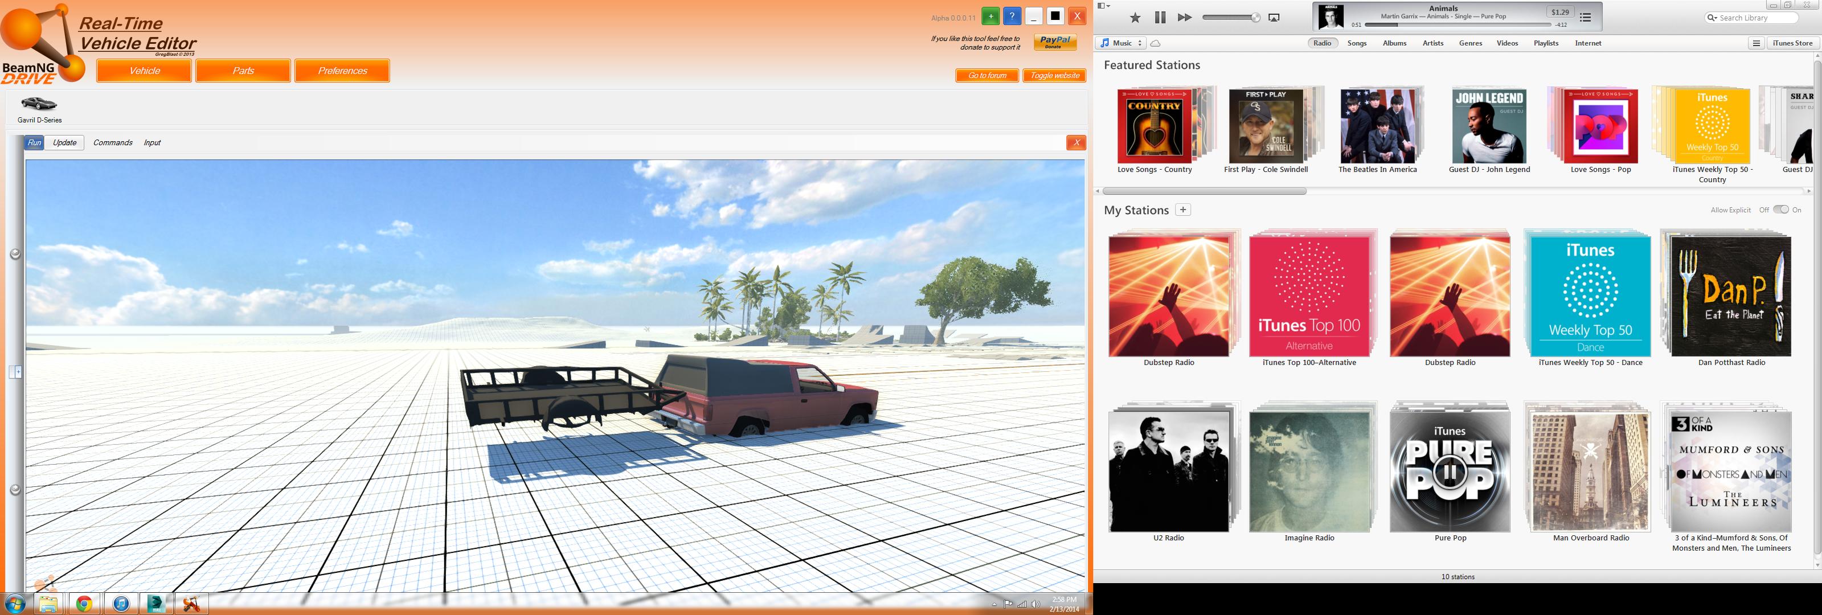Switch to the Genres tab
Screen dimensions: 1822x615
[1471, 43]
